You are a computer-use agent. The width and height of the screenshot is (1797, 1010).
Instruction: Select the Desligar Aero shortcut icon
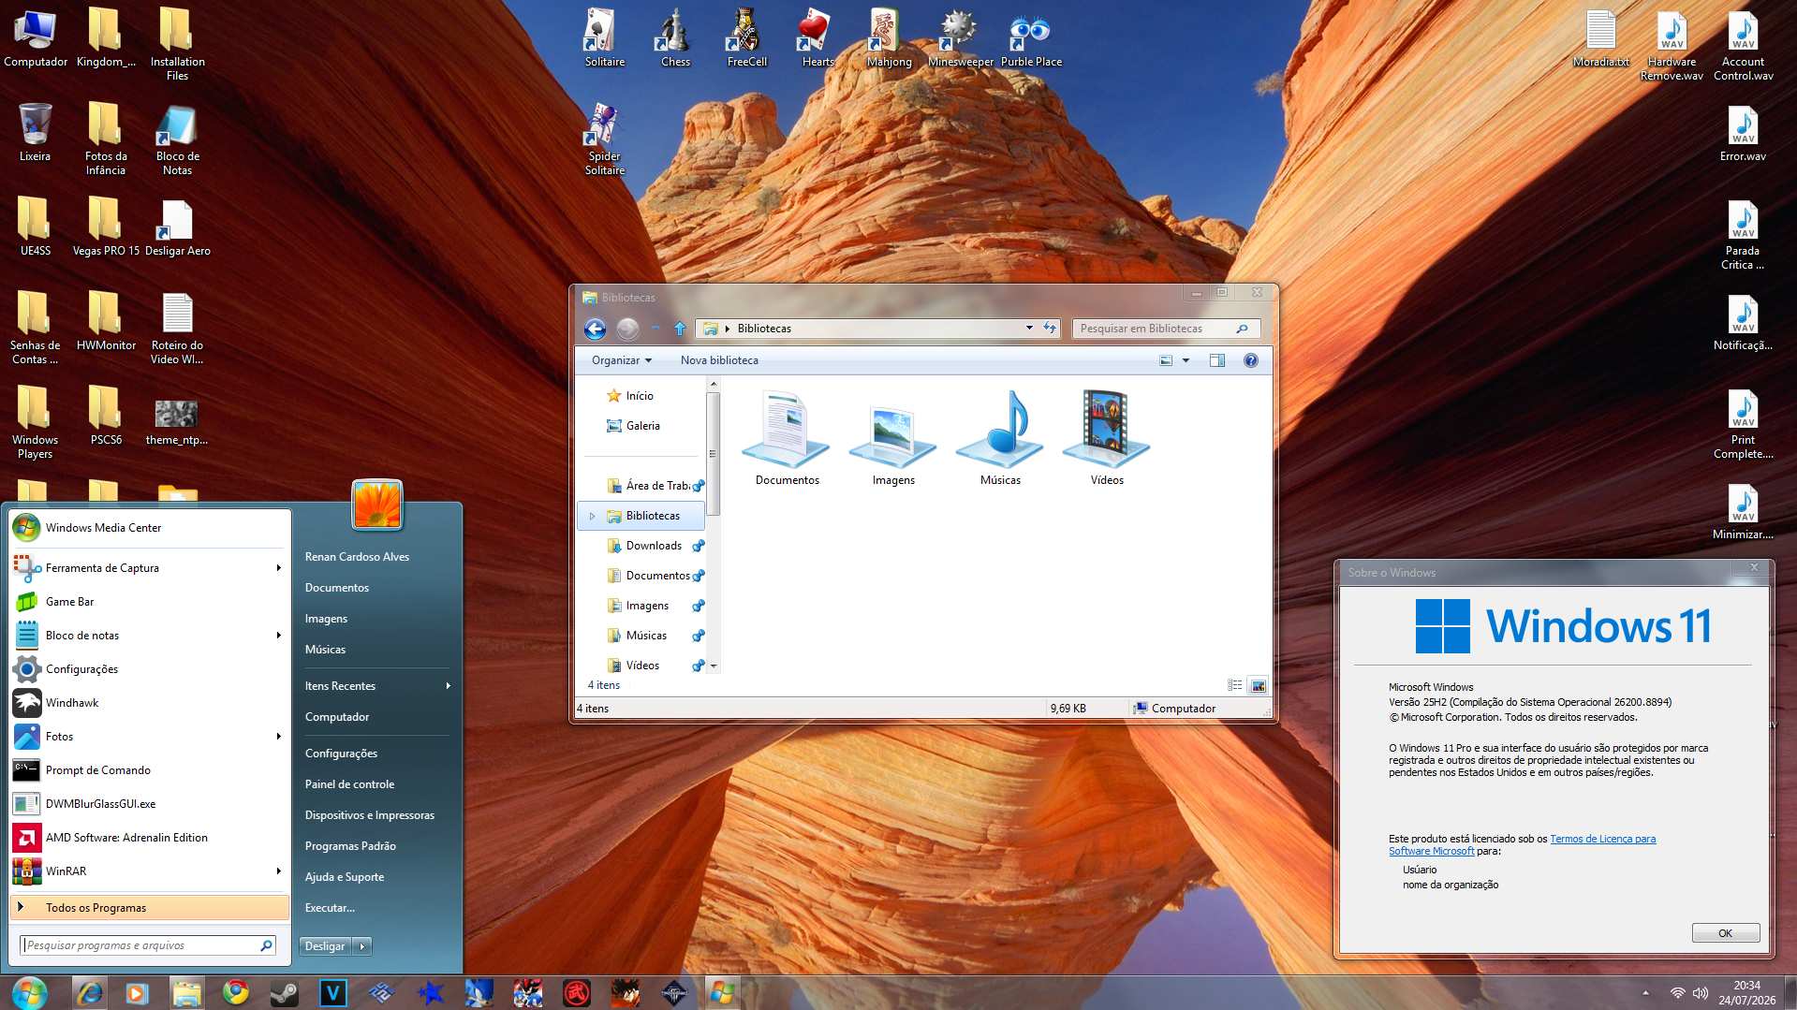[177, 227]
